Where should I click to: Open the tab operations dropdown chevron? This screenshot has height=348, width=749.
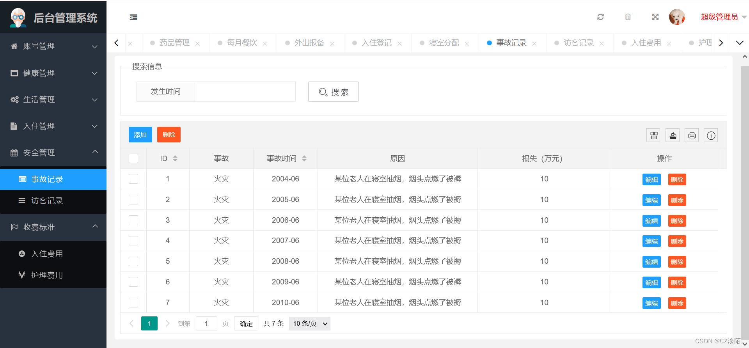pyautogui.click(x=739, y=43)
